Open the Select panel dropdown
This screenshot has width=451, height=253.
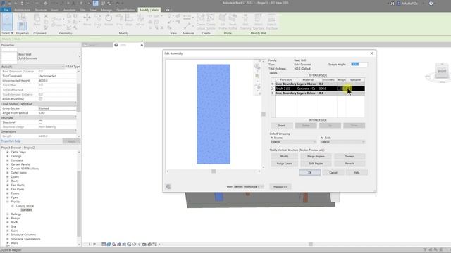coord(7,33)
